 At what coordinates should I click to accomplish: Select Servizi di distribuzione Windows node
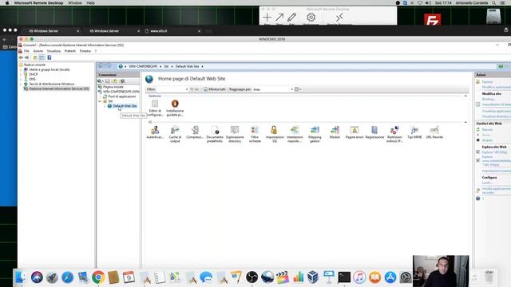52,84
